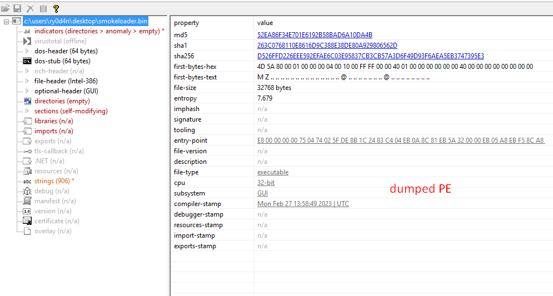
Task: Click the compiler-stamp date link
Action: (x=303, y=204)
